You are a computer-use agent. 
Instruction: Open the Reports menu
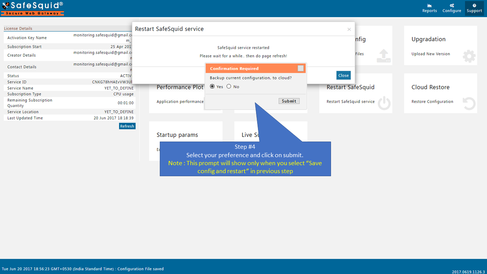[430, 8]
